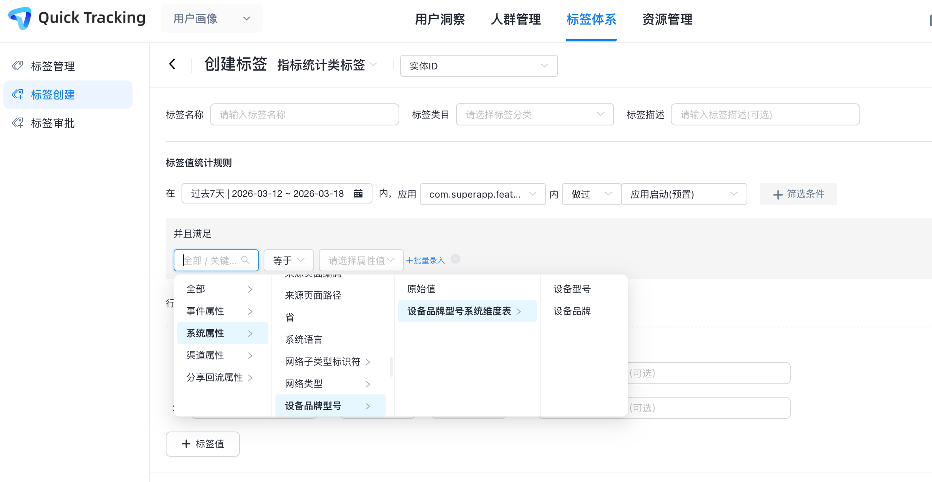Click the 标签创建 sidebar icon
Image resolution: width=932 pixels, height=482 pixels.
[17, 94]
